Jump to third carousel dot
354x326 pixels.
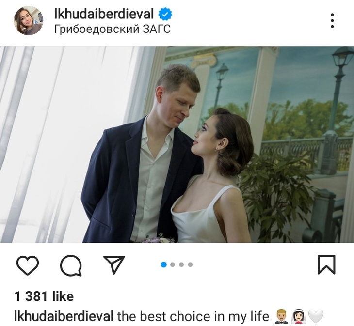181,264
